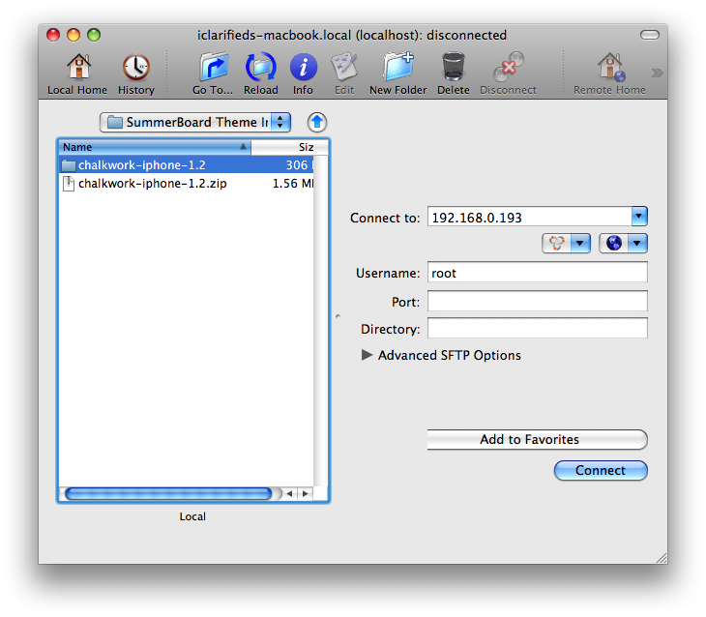Select the chalkwork-iphone-1.2.zip file
This screenshot has height=617, width=706.
click(x=153, y=184)
